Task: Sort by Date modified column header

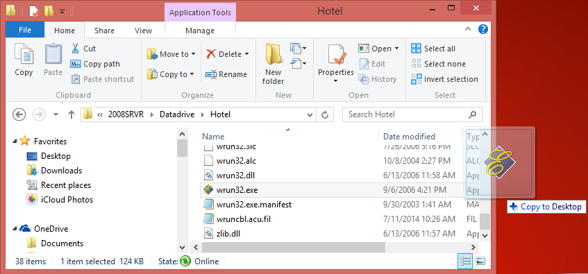Action: (x=409, y=137)
